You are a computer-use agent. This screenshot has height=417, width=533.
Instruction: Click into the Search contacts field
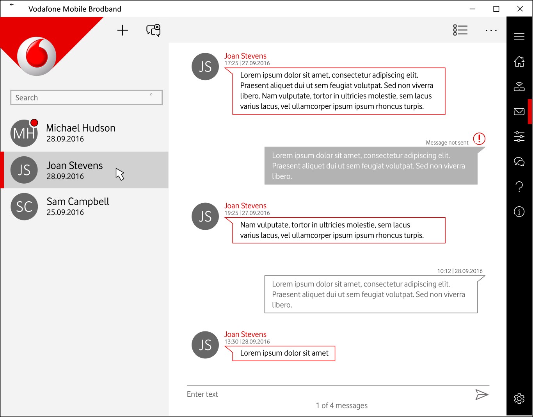[86, 97]
